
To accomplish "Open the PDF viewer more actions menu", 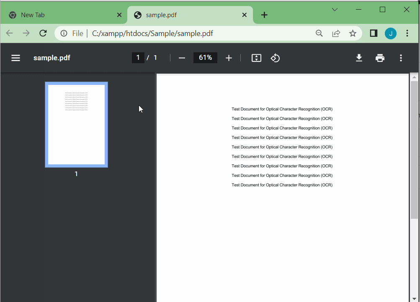I will tap(401, 58).
